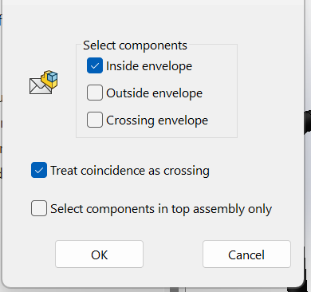Click the "Crossing envelope" label text

click(x=157, y=120)
